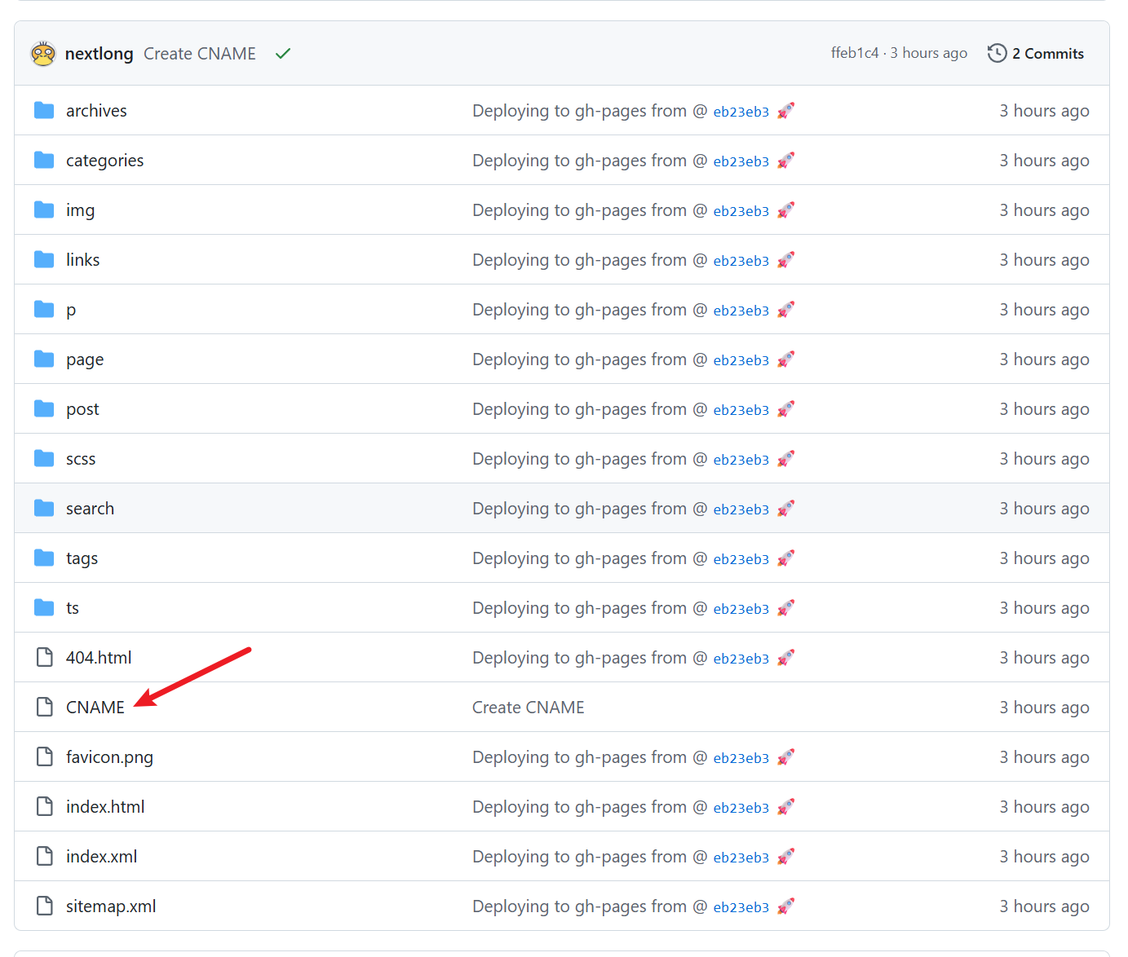Open the 2 Commits history link
Image resolution: width=1128 pixels, height=957 pixels.
[x=1047, y=54]
